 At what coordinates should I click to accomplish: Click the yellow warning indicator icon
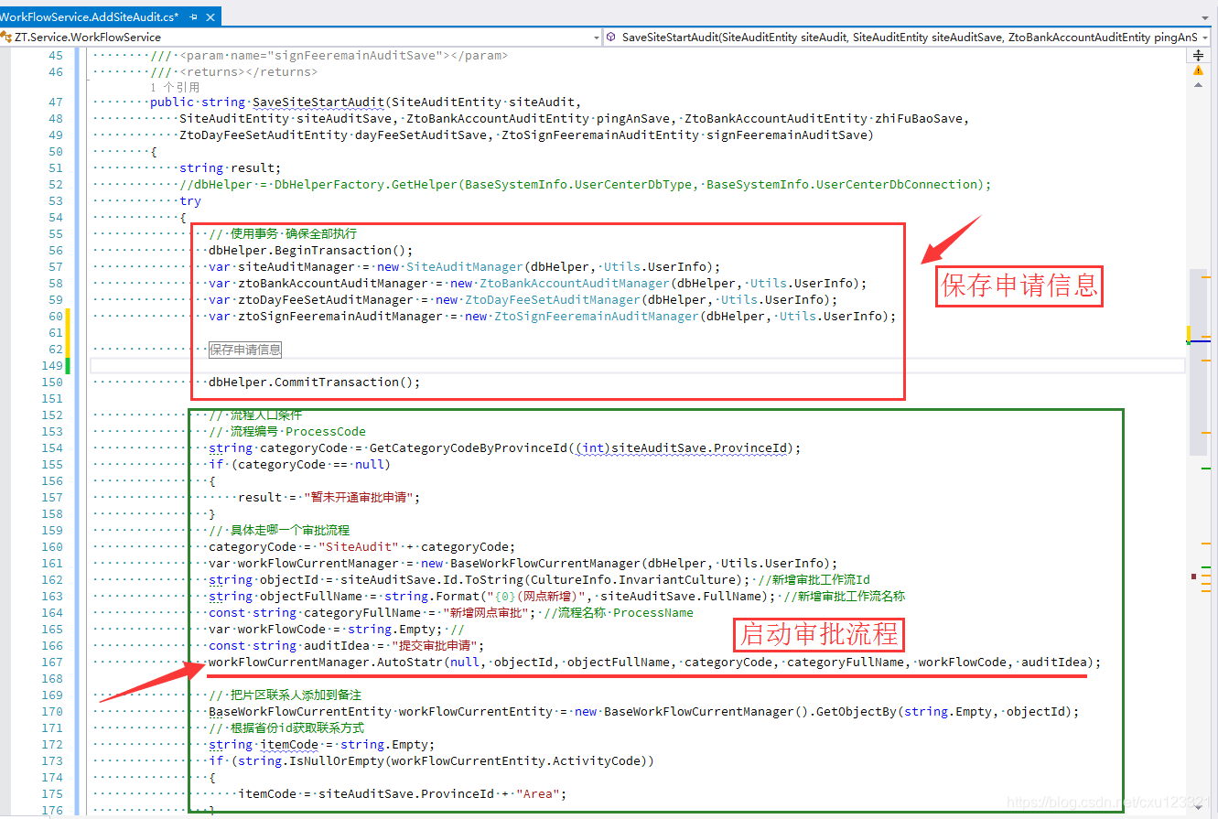[x=1199, y=70]
